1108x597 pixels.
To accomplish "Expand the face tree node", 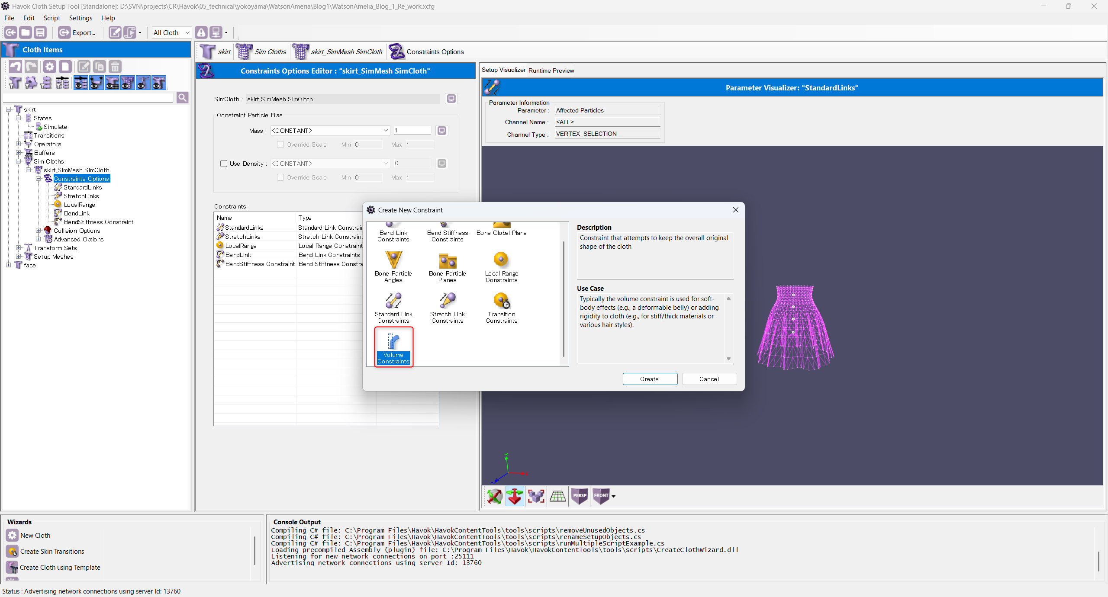I will click(9, 265).
